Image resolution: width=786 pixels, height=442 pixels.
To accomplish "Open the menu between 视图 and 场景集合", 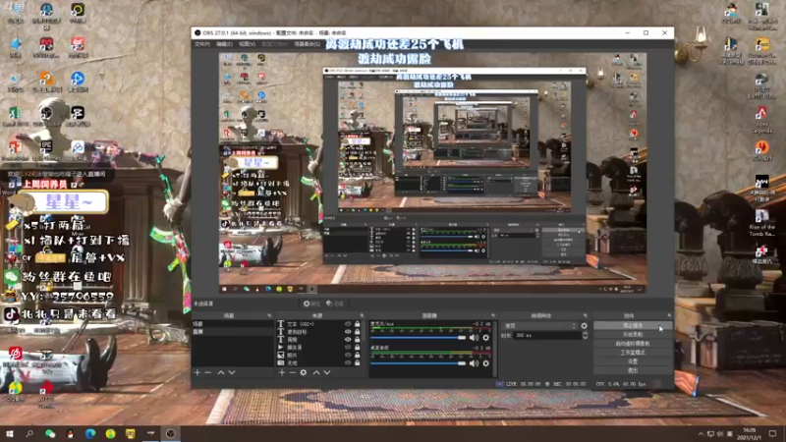I will pos(274,44).
